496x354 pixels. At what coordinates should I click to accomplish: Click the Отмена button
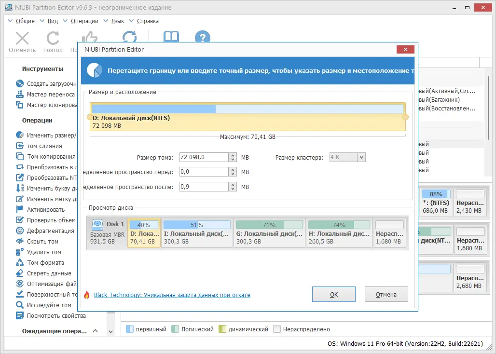386,294
